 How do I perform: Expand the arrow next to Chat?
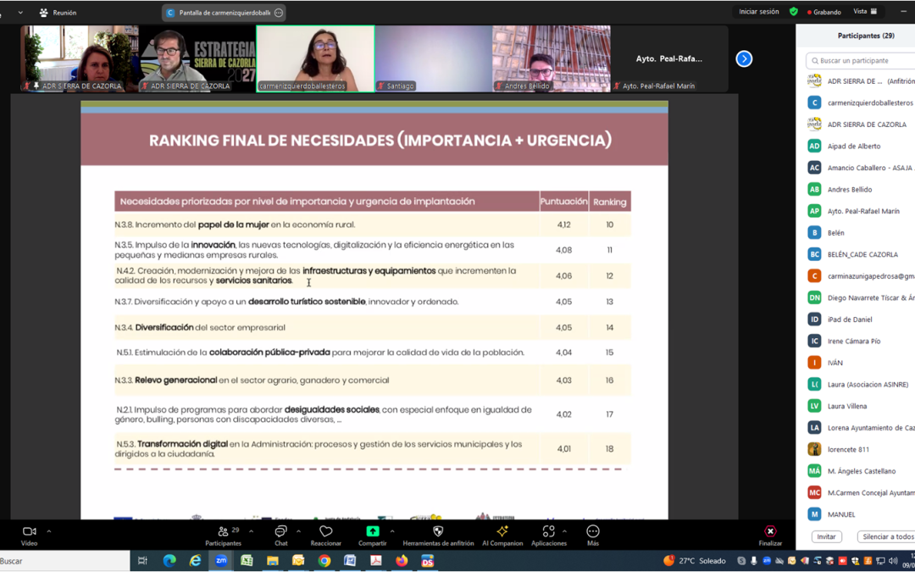click(x=298, y=531)
